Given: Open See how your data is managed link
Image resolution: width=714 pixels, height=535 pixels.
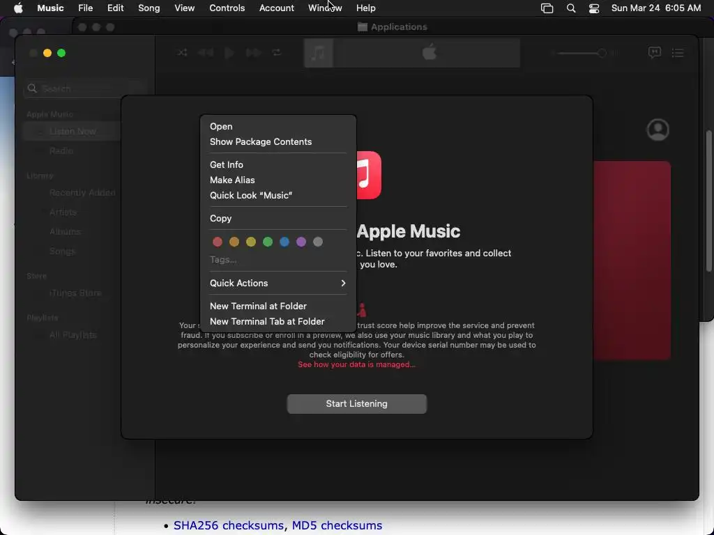Looking at the screenshot, I should [x=356, y=364].
